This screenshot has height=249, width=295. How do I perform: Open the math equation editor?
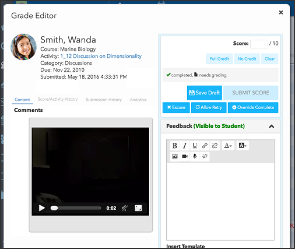(205, 156)
